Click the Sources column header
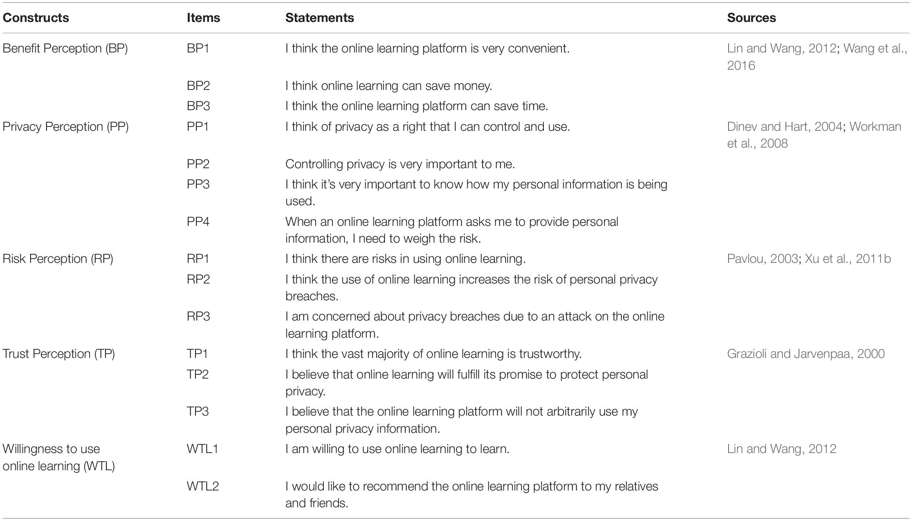 751,18
